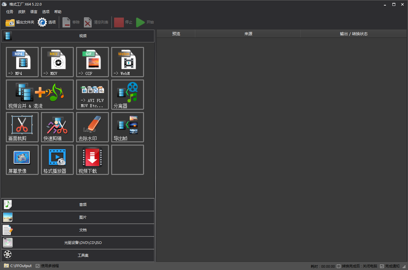Open the 皮肤 menu
This screenshot has width=408, height=270.
tap(22, 12)
